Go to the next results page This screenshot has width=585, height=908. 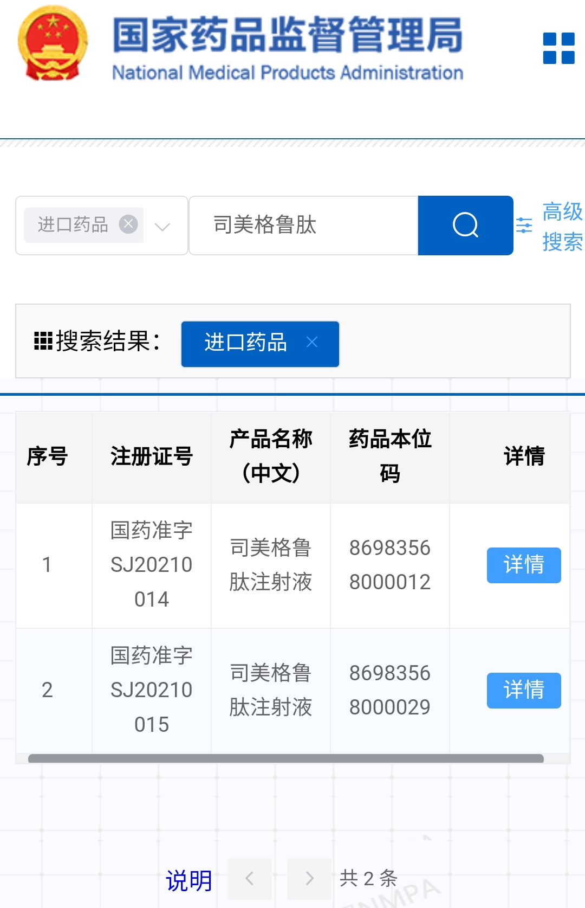(309, 878)
